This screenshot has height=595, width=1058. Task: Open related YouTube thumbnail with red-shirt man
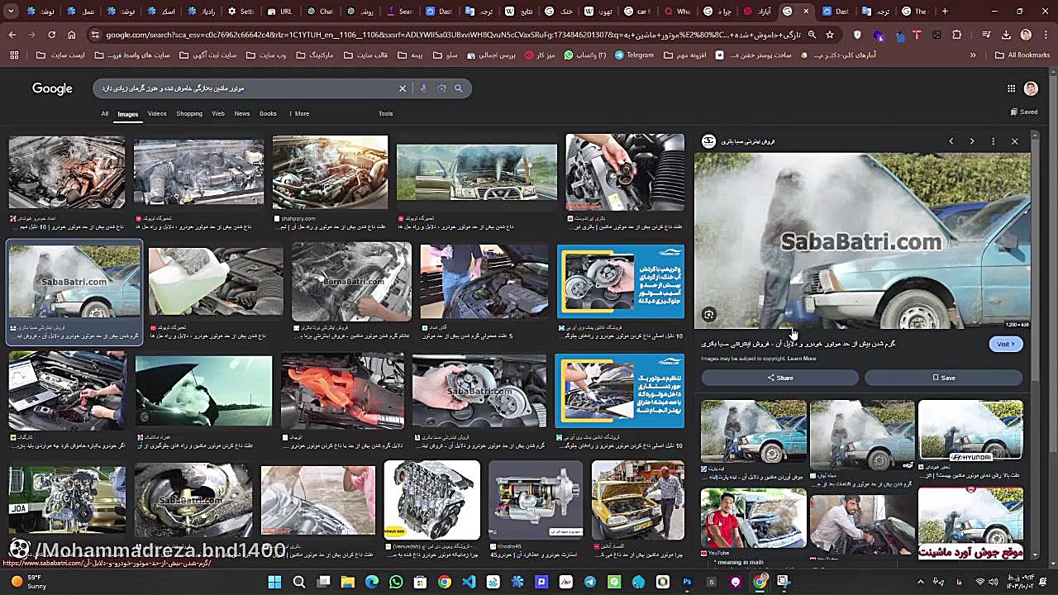point(753,518)
